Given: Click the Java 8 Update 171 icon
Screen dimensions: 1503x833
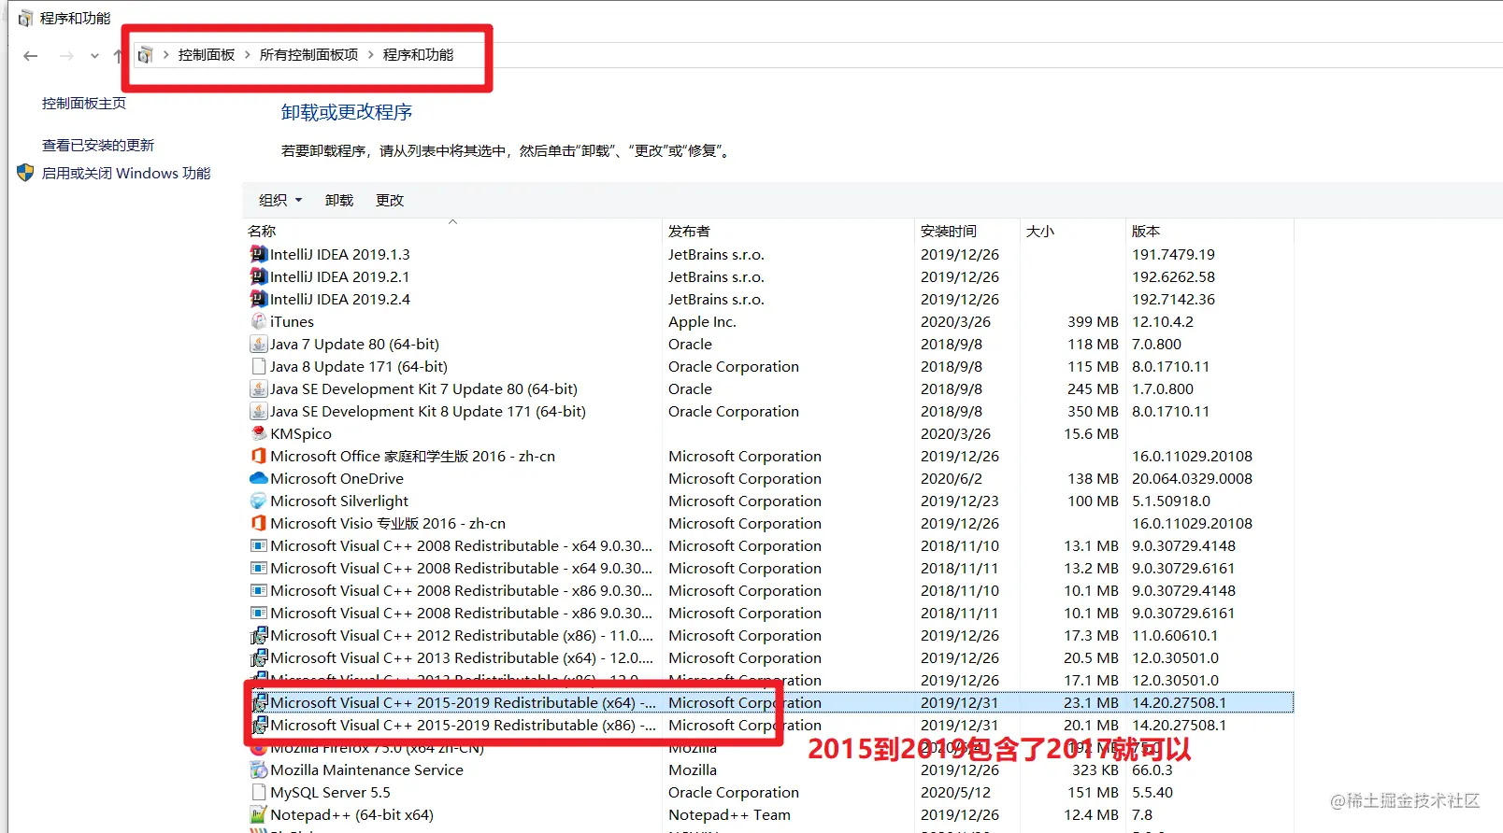Looking at the screenshot, I should click(259, 366).
